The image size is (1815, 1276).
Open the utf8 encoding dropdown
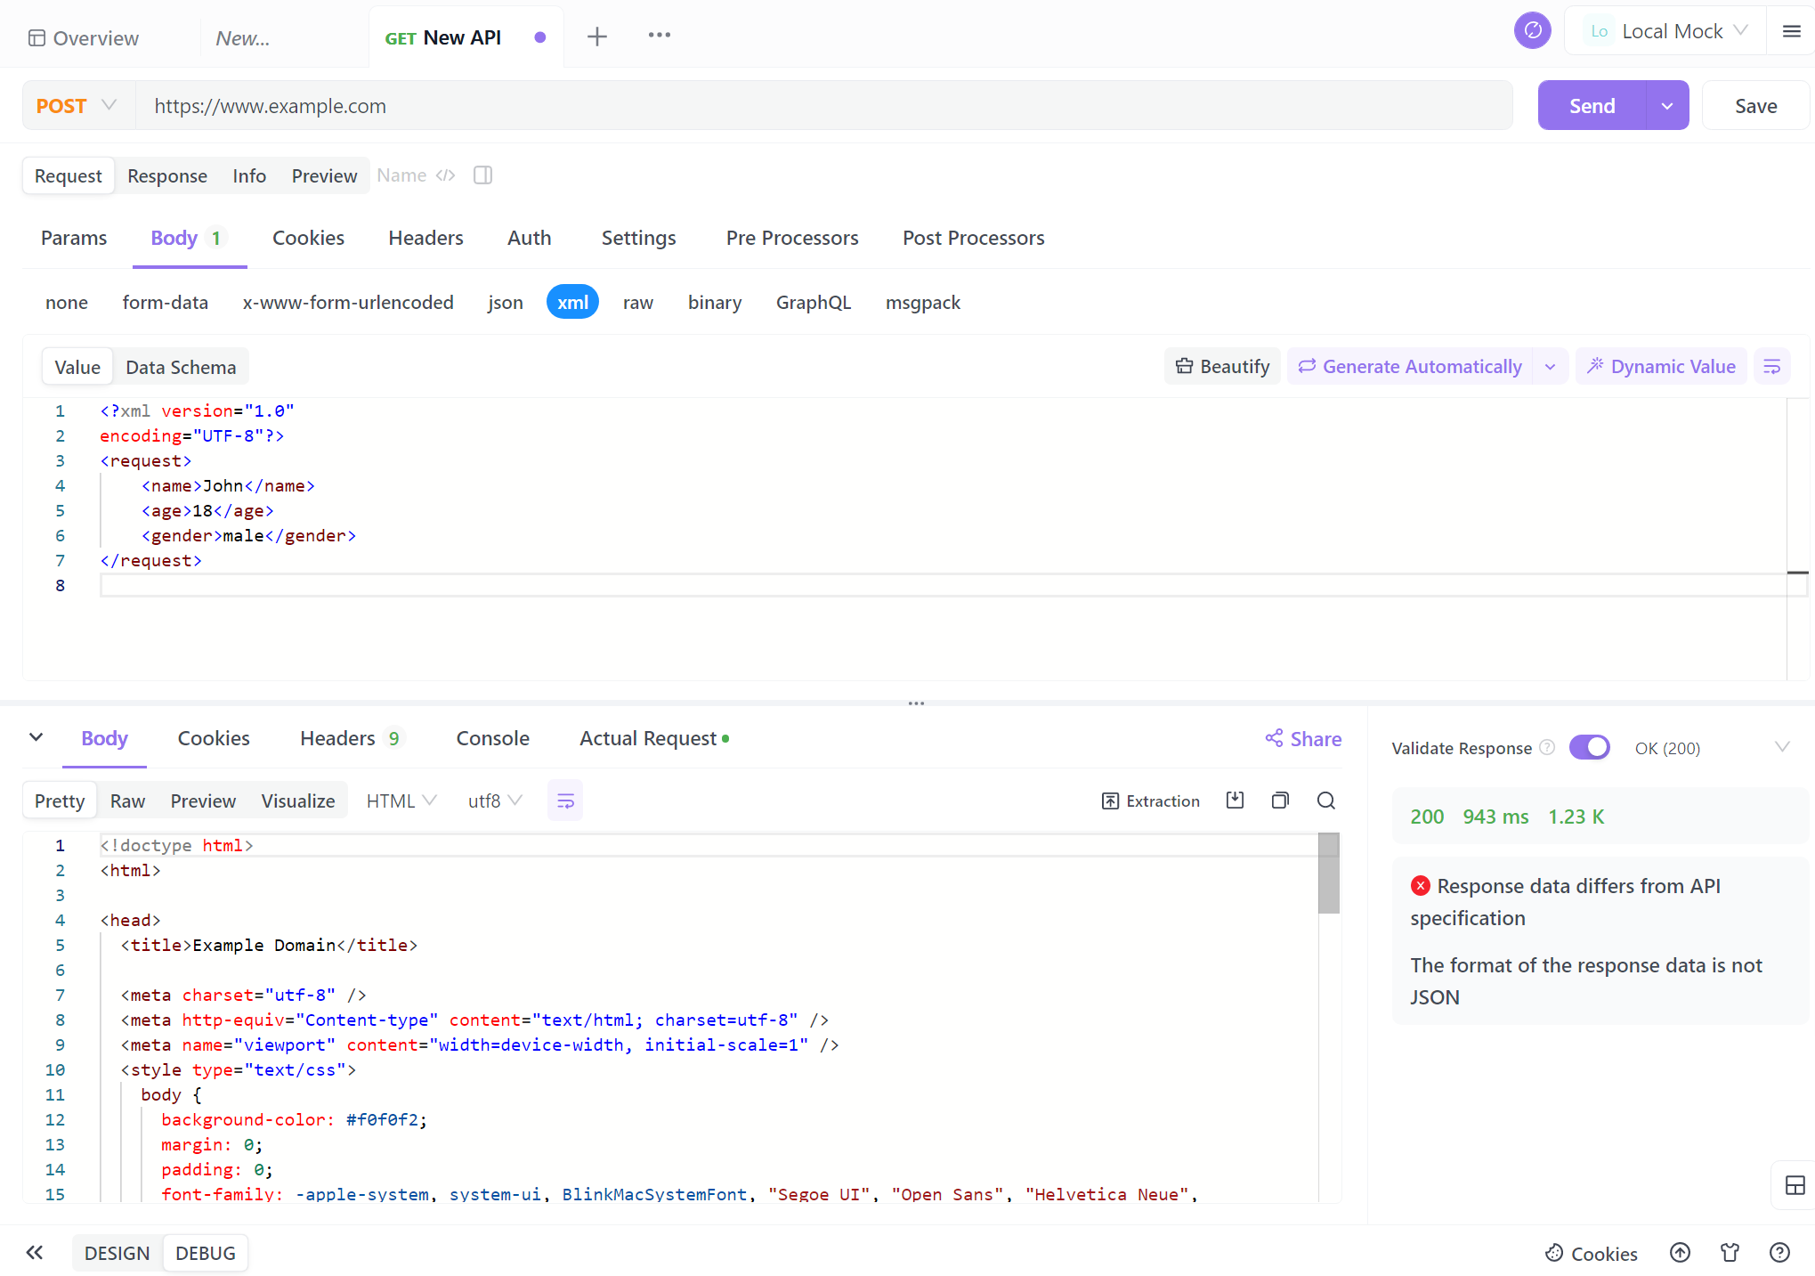[x=495, y=801]
